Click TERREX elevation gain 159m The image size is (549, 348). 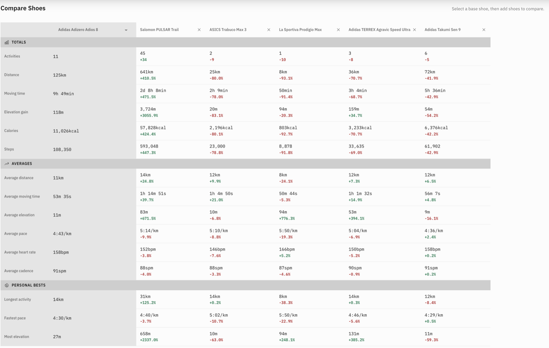(354, 109)
